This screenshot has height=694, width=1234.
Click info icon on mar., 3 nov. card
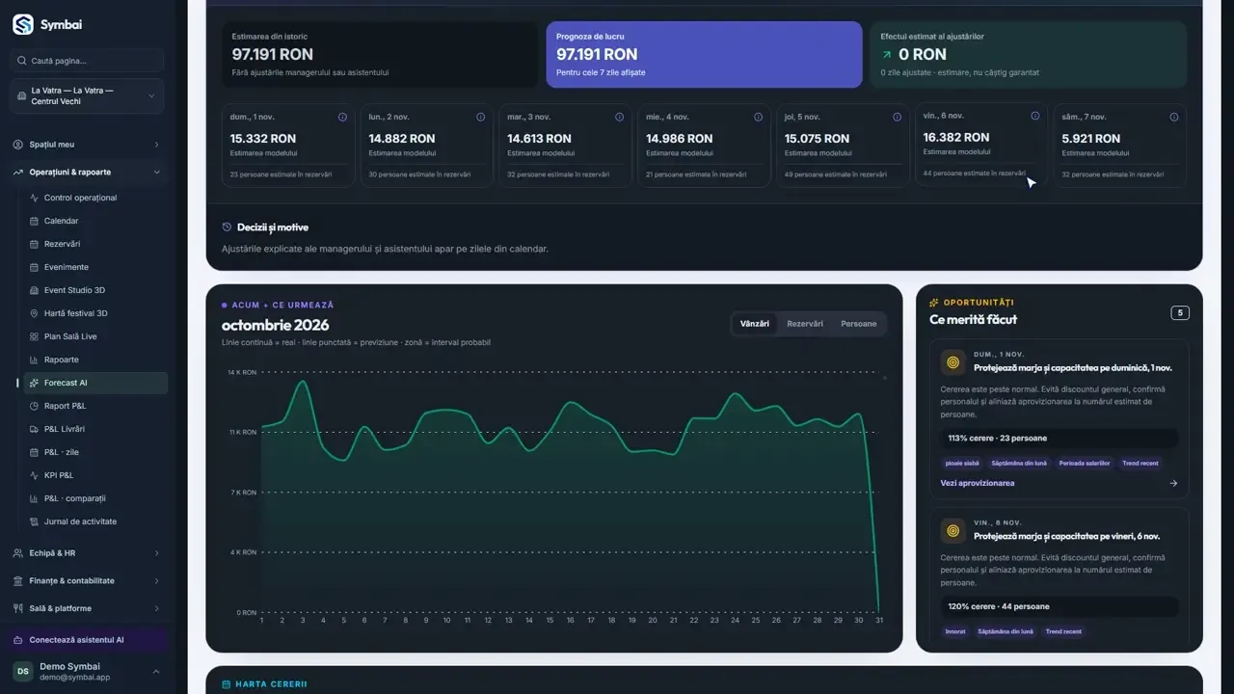pos(619,117)
